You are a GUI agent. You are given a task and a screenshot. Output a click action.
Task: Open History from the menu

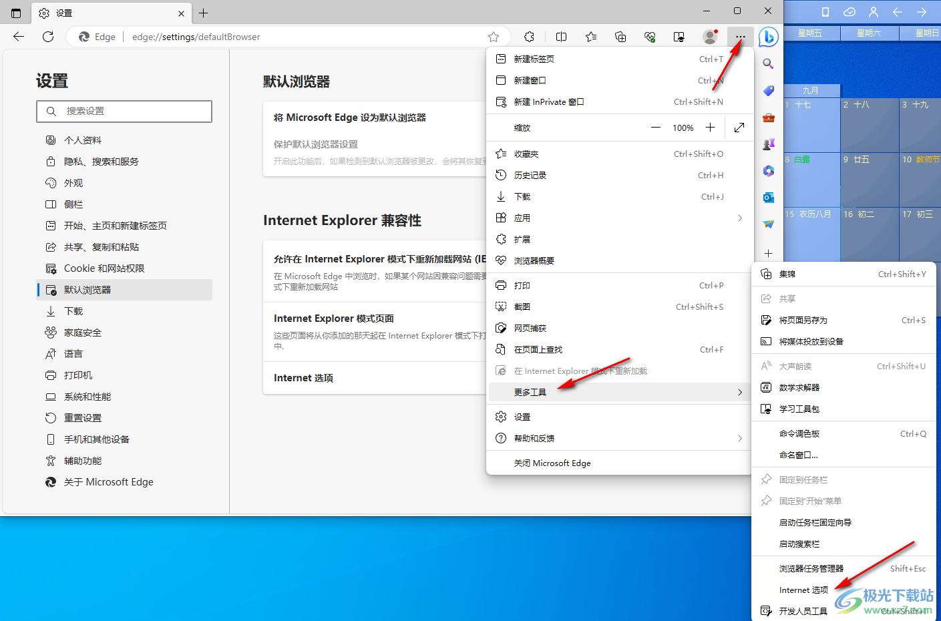tap(620, 175)
